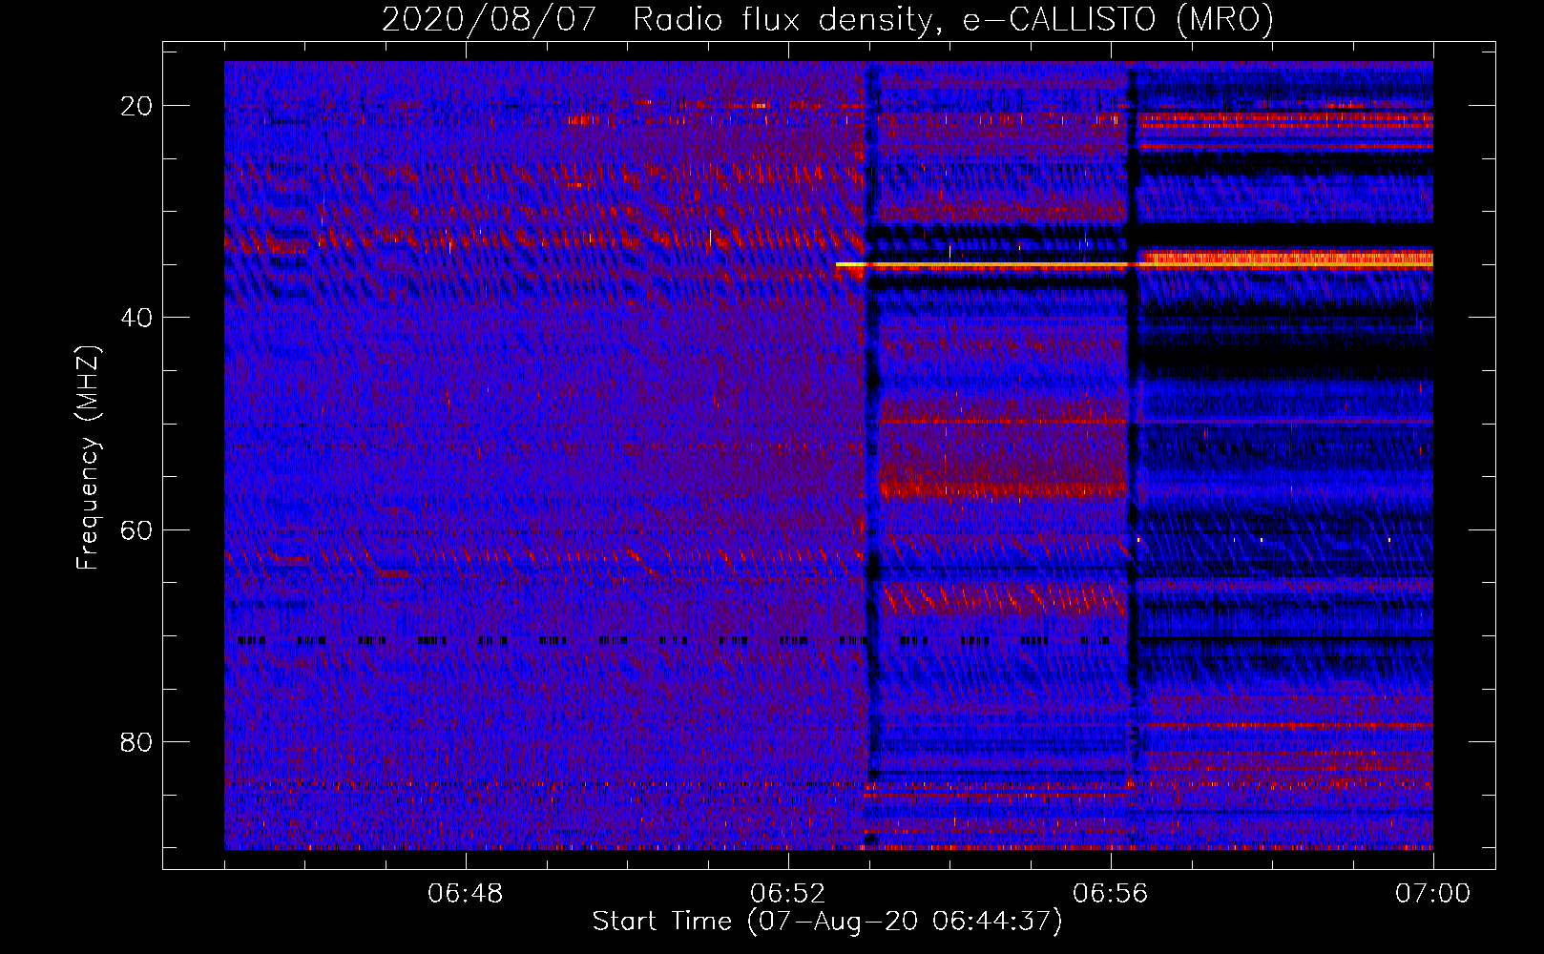Viewport: 1544px width, 954px height.
Task: Click the 06:48 time tick label
Action: click(x=466, y=894)
